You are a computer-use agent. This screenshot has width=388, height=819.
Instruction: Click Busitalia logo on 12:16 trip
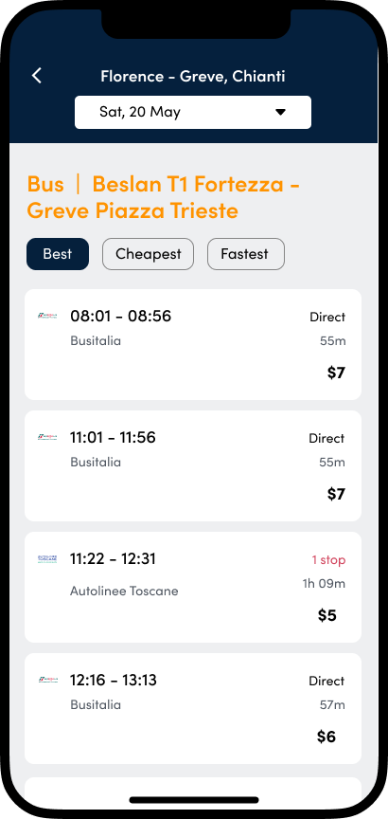[x=47, y=680]
